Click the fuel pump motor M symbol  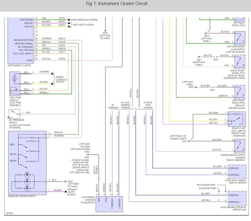(x=15, y=78)
